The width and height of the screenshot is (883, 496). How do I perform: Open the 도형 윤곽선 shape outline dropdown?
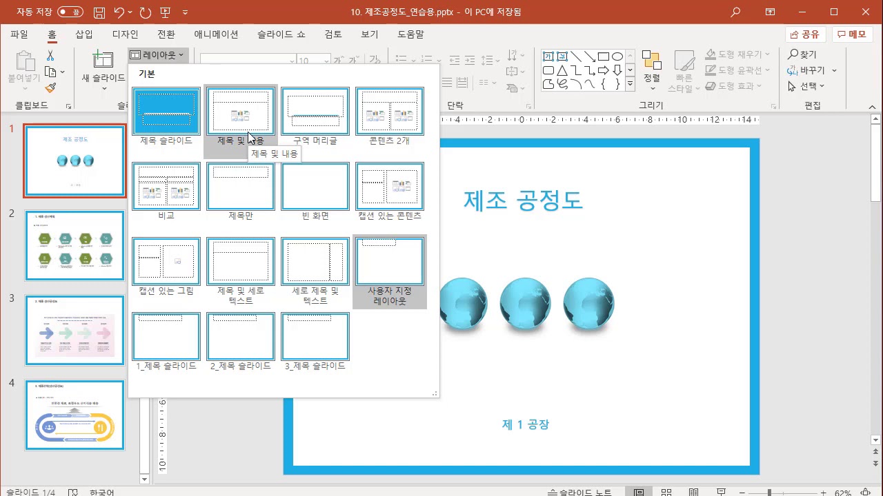click(738, 70)
